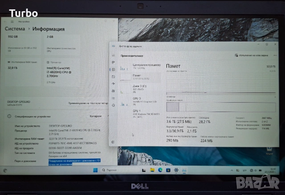
Task: Select Performance page icon in Task Manager
Action: [x=113, y=70]
